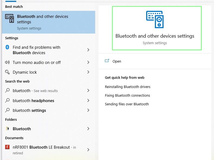Image resolution: width=214 pixels, height=160 pixels.
Task: Click the Open launch icon
Action: [107, 61]
